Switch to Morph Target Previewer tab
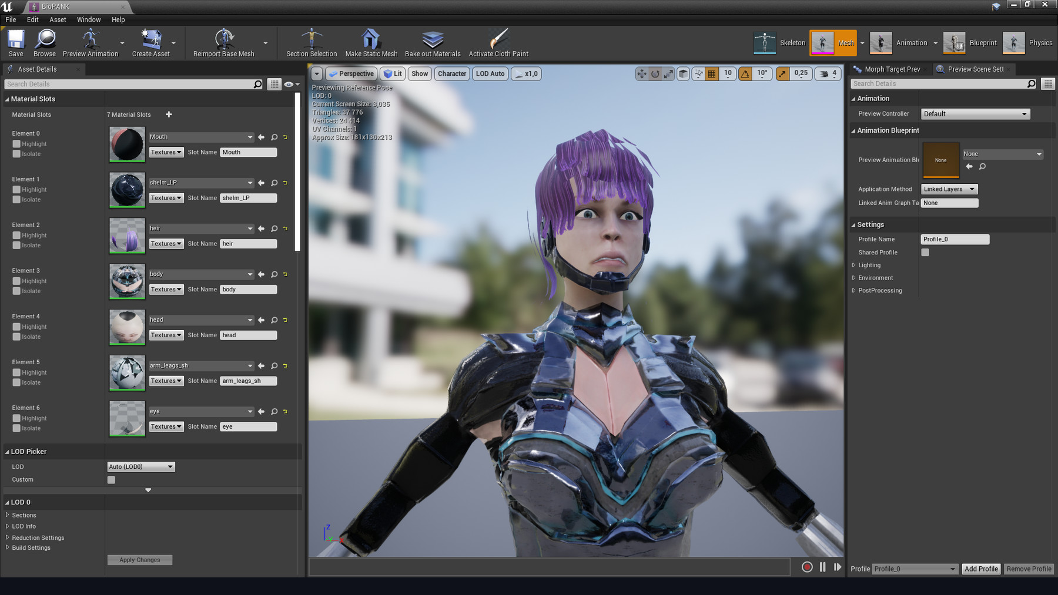Screen dimensions: 1058x595 890,69
